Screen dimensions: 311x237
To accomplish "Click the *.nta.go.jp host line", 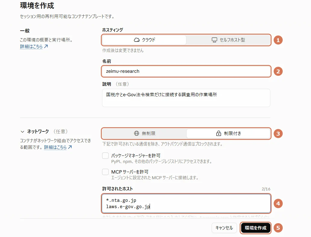I will coord(121,200).
